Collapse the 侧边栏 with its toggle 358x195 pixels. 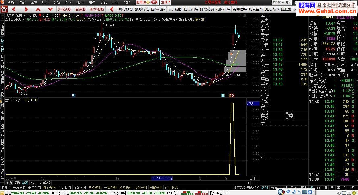coord(253,187)
